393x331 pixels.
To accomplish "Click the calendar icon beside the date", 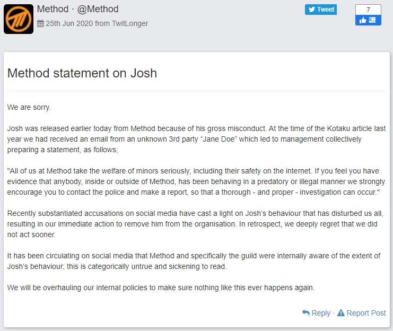I will [x=41, y=23].
